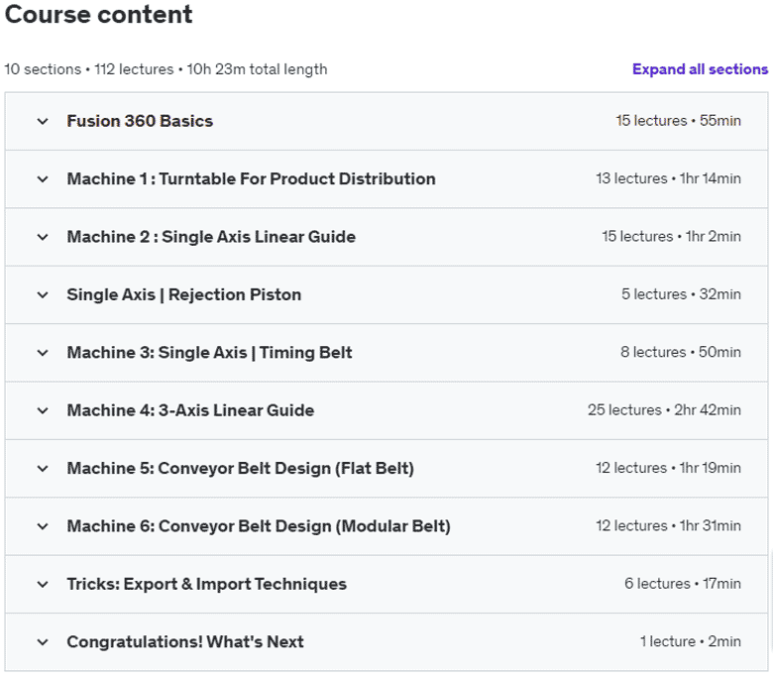Open Machine 4: 3-Axis Linear Guide title
Screen dimensions: 773x677
[190, 410]
